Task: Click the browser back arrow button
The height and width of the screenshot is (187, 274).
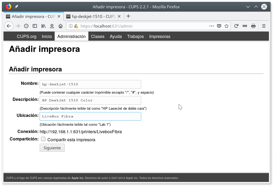Action: tap(9, 26)
